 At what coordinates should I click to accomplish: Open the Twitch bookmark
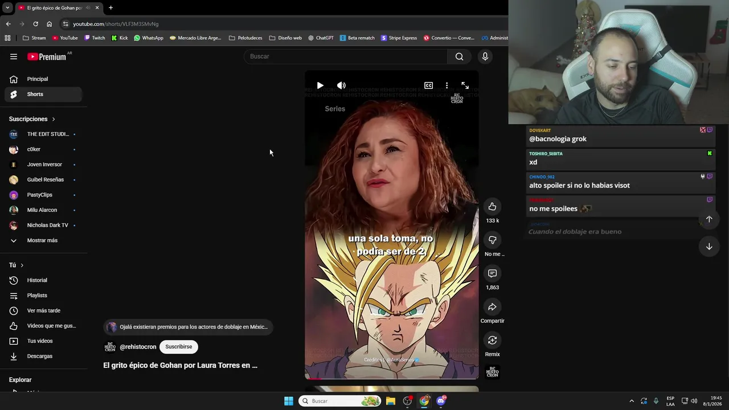click(95, 38)
